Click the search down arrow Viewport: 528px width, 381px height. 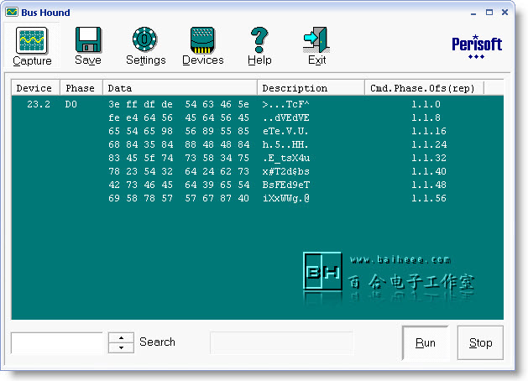pyautogui.click(x=121, y=347)
